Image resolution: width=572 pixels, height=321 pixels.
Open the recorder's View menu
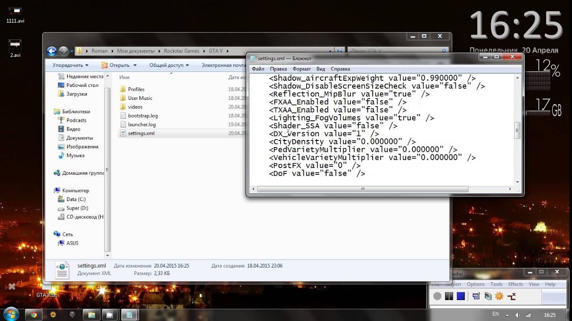click(534, 284)
